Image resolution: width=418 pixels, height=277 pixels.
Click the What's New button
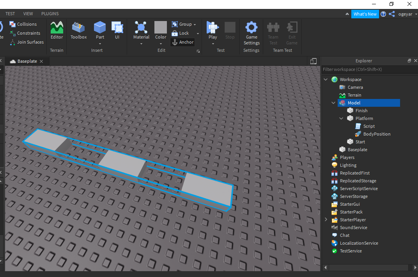click(365, 14)
